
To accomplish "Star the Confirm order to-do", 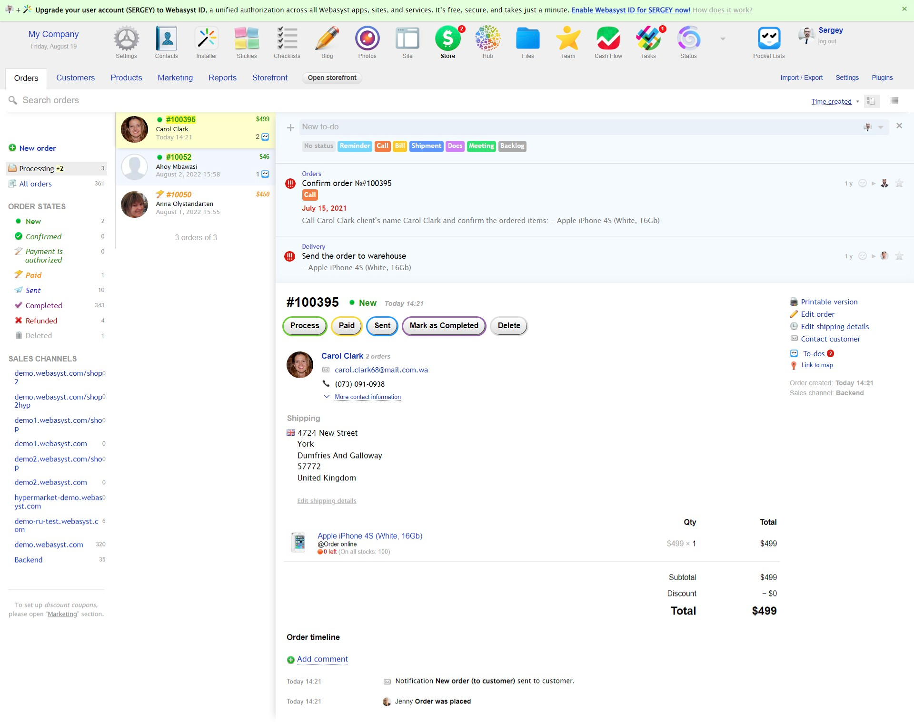I will click(x=899, y=183).
